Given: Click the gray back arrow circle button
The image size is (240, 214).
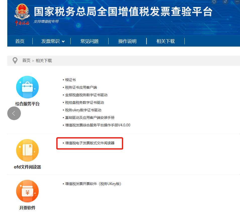Looking at the screenshot, I should 14,113.
